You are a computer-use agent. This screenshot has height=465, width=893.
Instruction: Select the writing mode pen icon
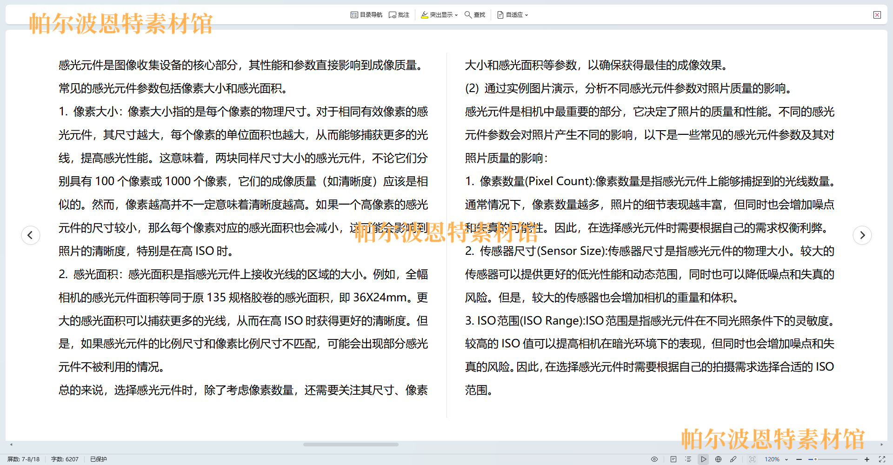[x=733, y=459]
